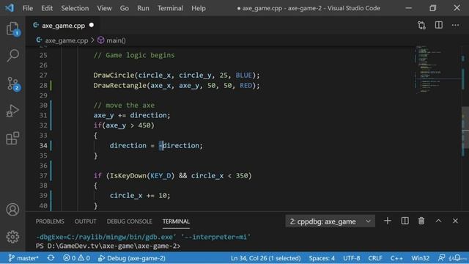Open the Accounts menu icon

point(12,210)
